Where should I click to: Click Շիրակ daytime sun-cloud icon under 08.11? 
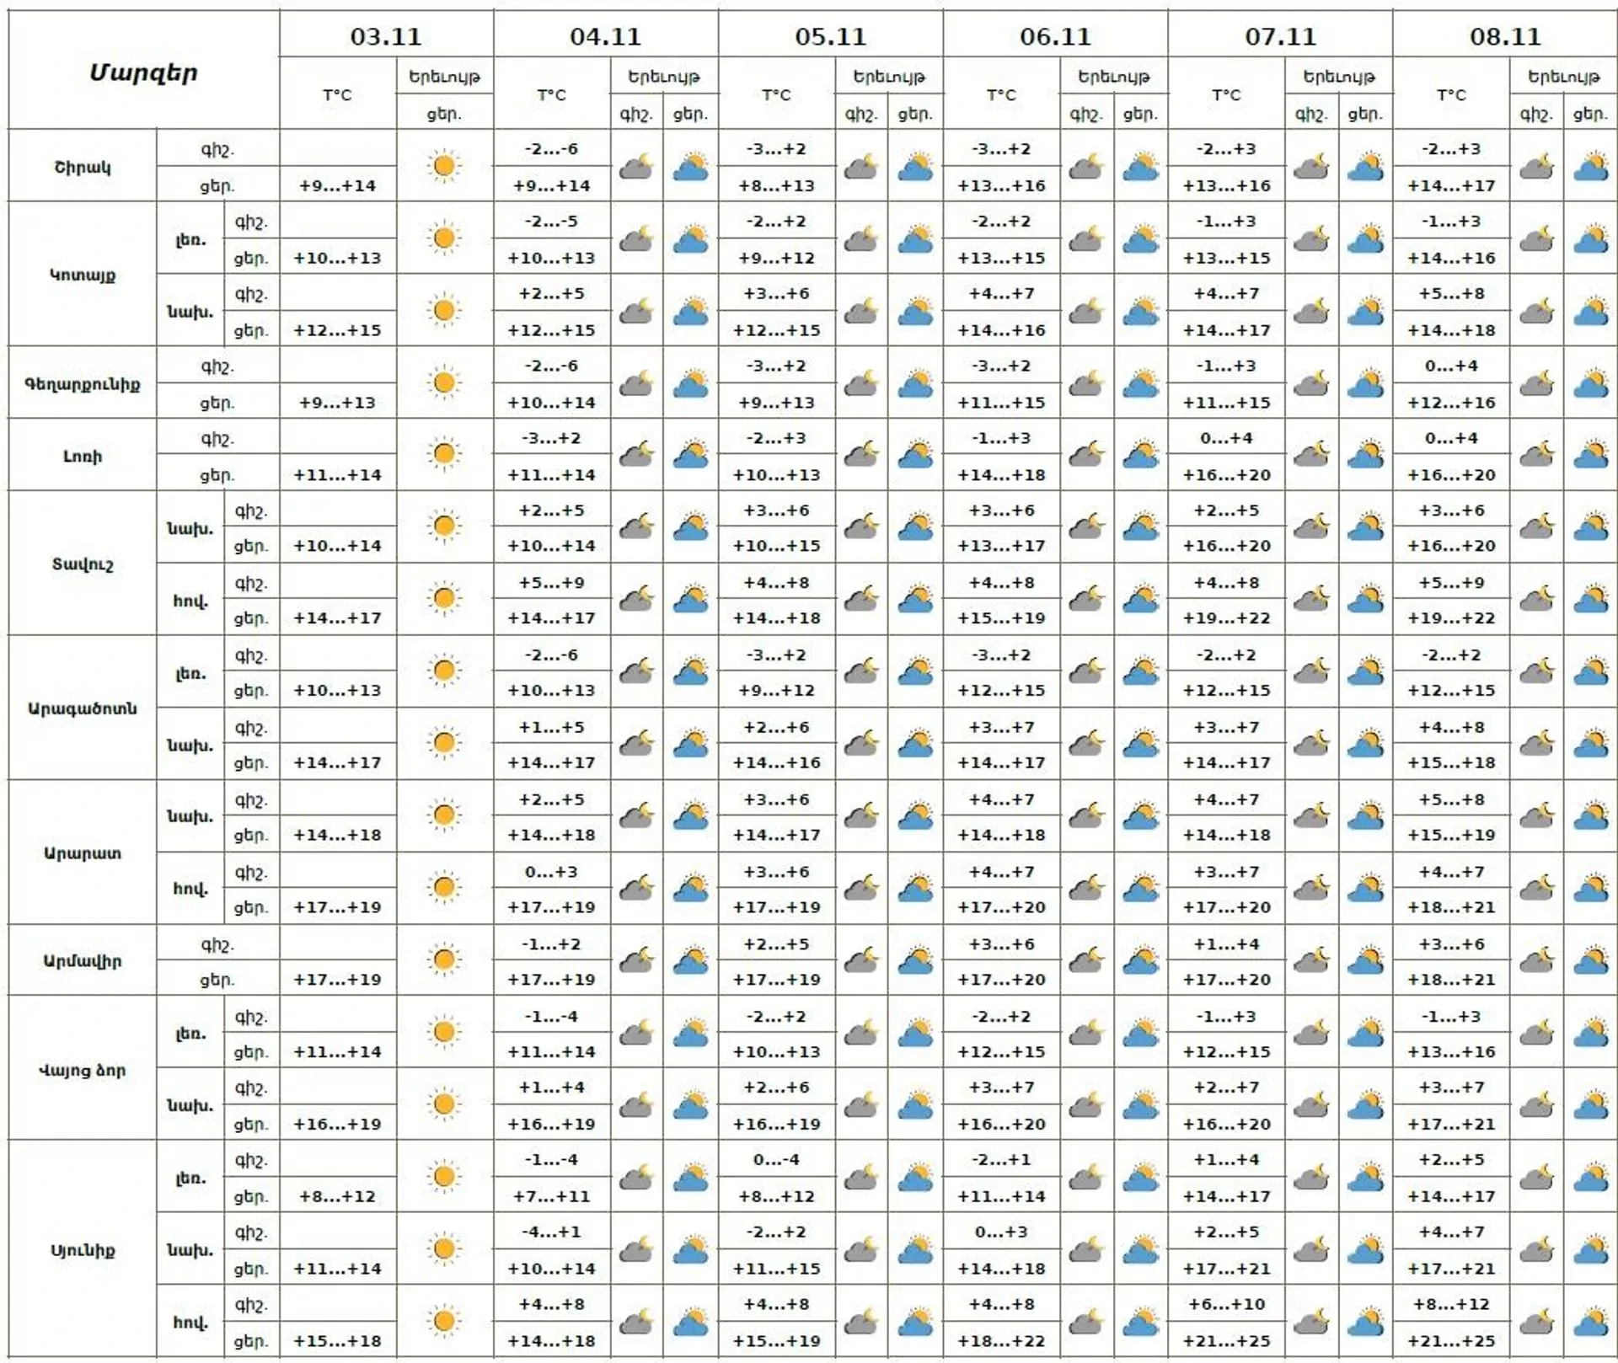coord(1590,167)
